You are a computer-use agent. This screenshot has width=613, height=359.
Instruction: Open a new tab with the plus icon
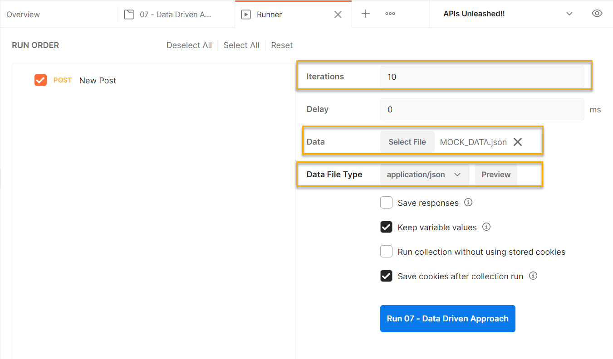(365, 14)
